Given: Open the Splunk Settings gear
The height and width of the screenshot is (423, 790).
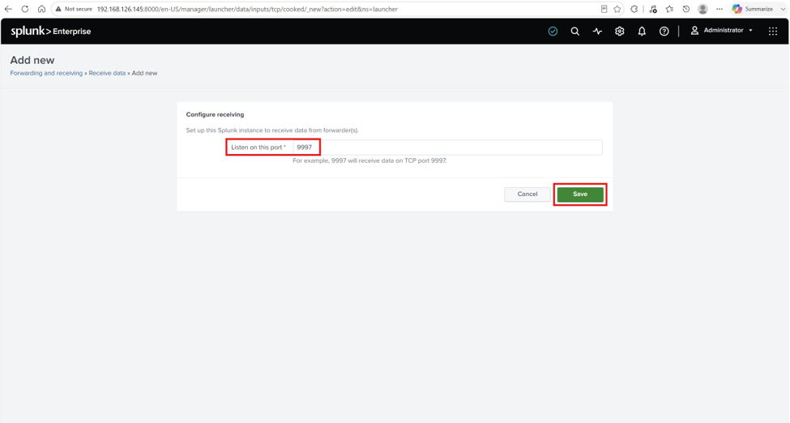Looking at the screenshot, I should 619,32.
